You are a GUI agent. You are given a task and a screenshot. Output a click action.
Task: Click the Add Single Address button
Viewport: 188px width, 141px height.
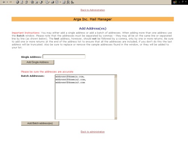(x=38, y=62)
